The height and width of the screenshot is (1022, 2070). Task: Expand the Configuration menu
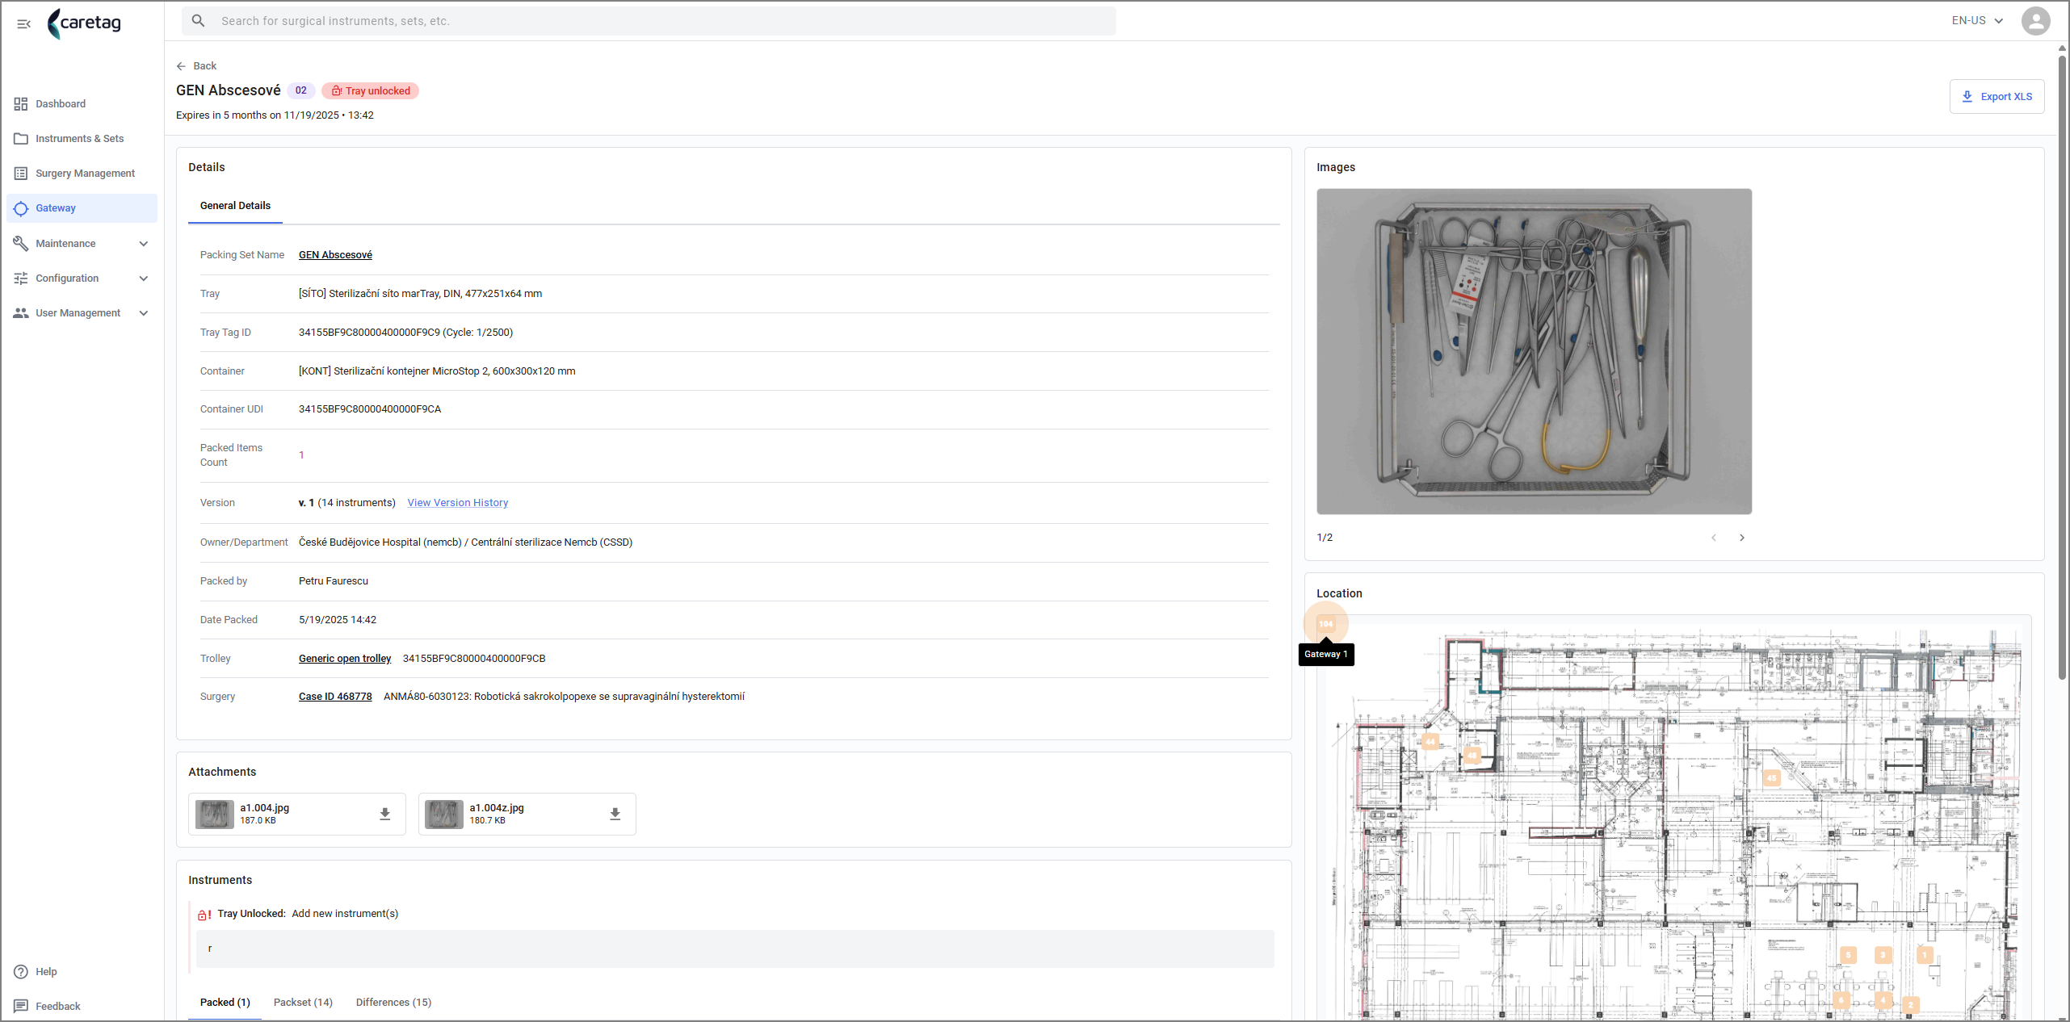pos(81,278)
